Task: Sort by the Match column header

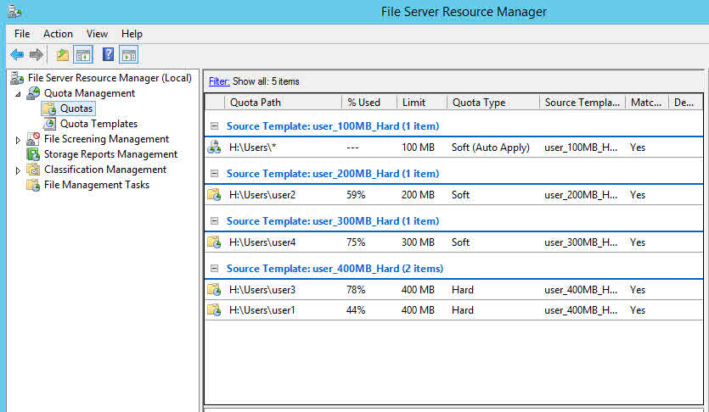Action: [x=647, y=103]
